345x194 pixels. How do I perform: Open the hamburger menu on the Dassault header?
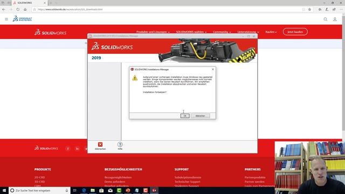coord(6,19)
